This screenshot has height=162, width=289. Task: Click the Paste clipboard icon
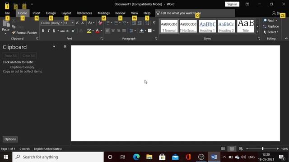pyautogui.click(x=6, y=24)
